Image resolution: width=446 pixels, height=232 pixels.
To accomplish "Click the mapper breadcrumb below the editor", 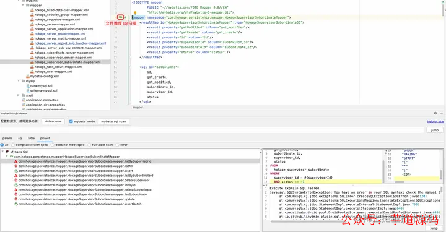I will click(138, 108).
